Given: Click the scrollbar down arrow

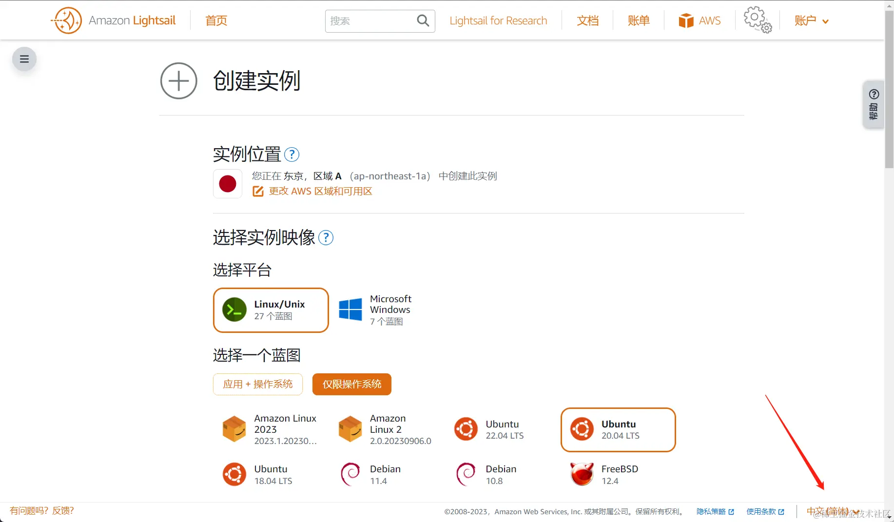Looking at the screenshot, I should (889, 518).
